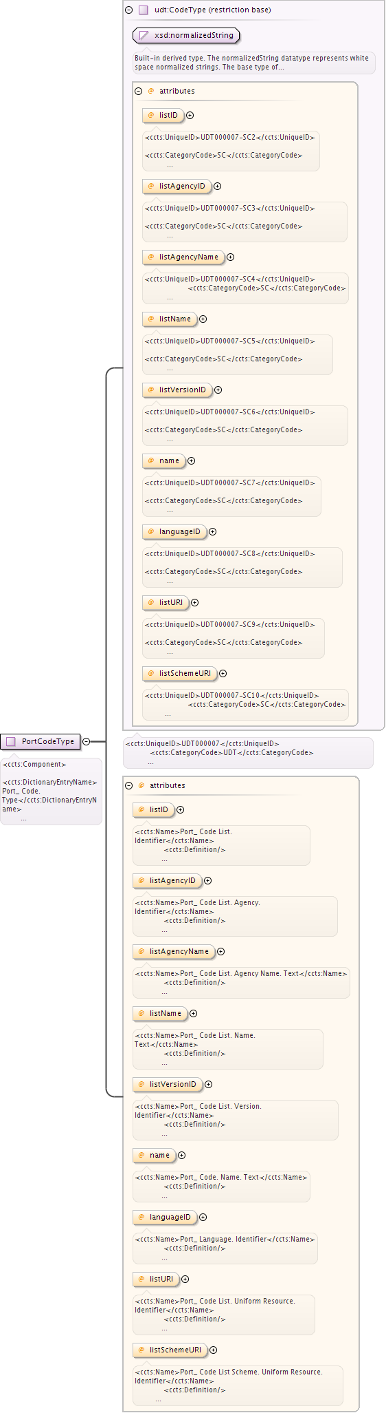Image resolution: width=386 pixels, height=1413 pixels.
Task: Click the Port_ Code. Name. Text annotation
Action: coord(220,1178)
